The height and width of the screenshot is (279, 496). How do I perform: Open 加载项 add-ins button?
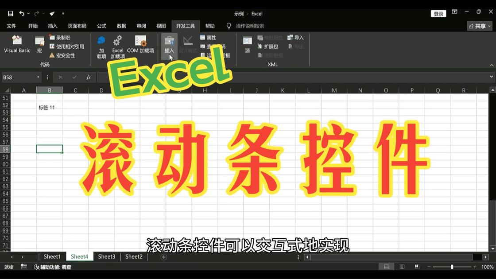101,47
